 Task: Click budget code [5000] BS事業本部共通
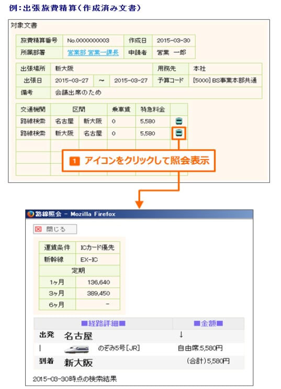(x=224, y=81)
